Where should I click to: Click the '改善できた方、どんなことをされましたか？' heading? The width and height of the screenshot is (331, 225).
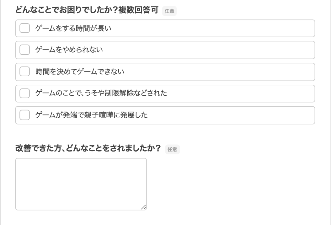point(88,148)
